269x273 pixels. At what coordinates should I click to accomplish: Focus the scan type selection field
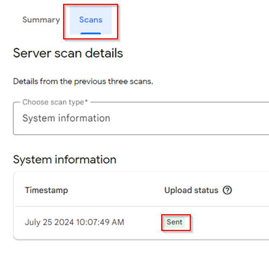click(141, 118)
